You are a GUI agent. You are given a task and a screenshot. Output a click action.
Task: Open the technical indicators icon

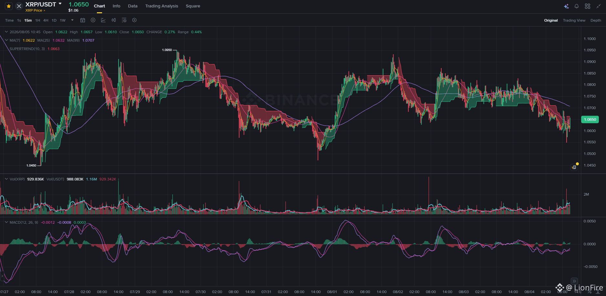click(103, 20)
